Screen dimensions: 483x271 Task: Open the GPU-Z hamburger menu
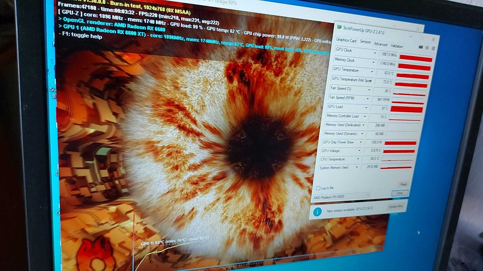coord(433,48)
